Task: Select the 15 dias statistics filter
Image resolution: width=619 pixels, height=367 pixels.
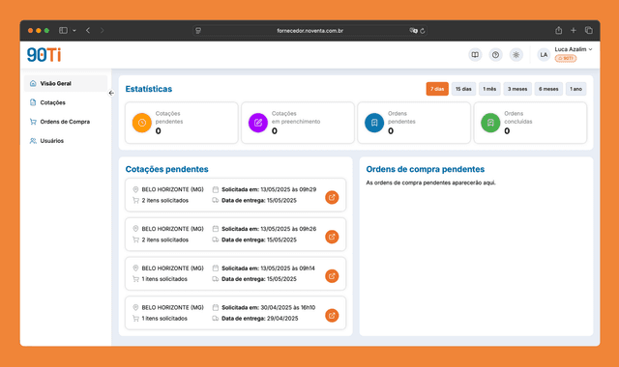Action: tap(463, 89)
